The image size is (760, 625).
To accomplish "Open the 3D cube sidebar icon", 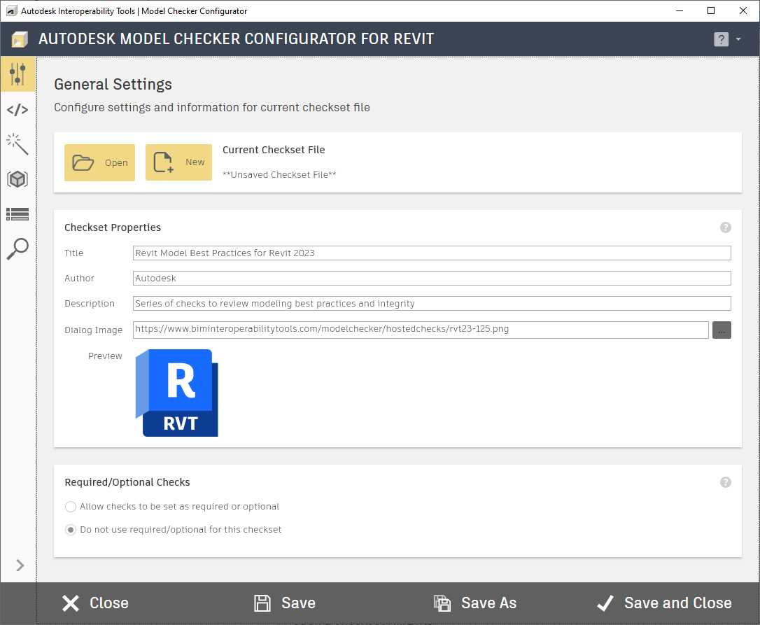I will 18,179.
